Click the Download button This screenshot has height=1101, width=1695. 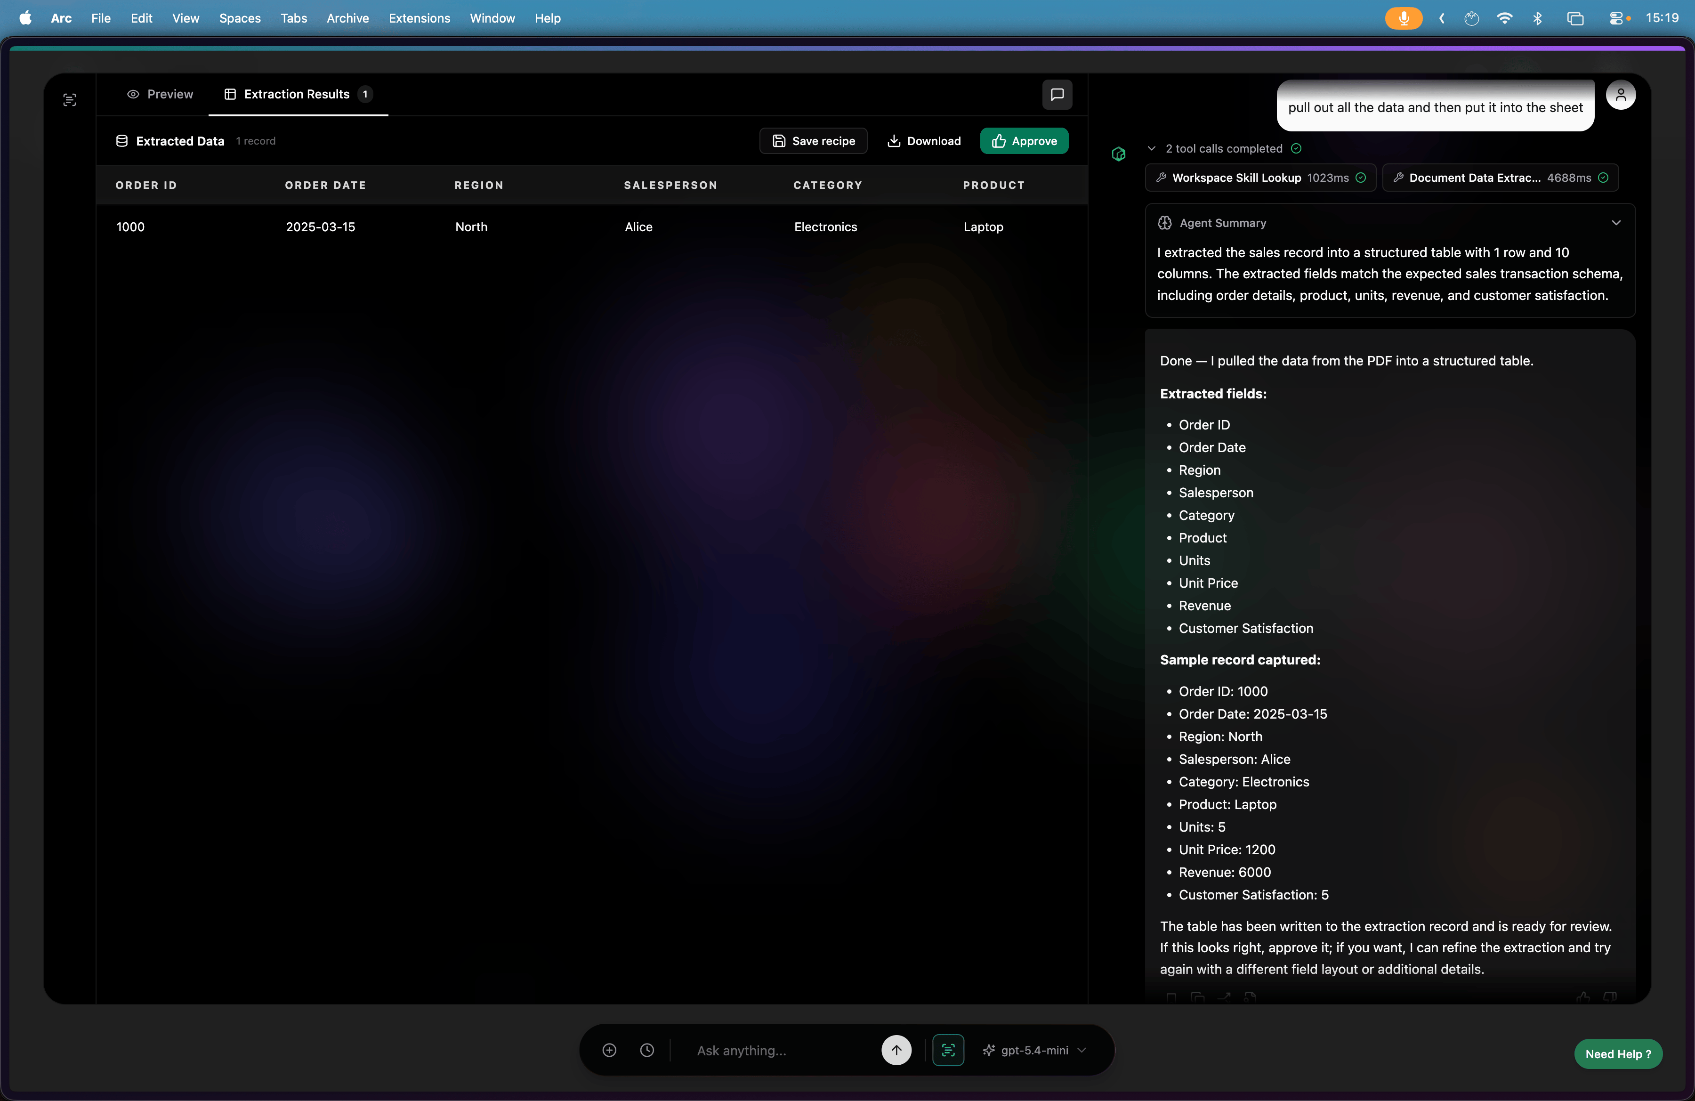click(924, 141)
